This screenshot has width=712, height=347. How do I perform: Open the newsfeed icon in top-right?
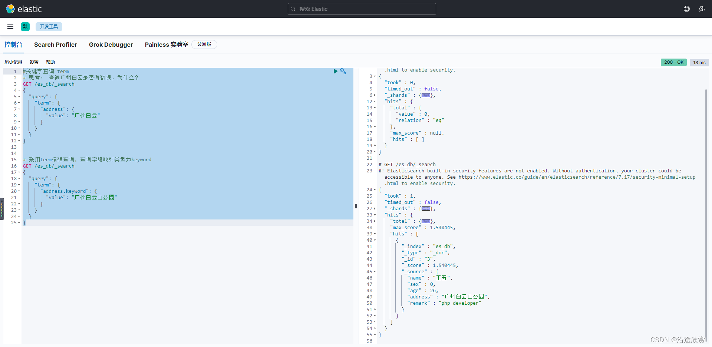(702, 9)
